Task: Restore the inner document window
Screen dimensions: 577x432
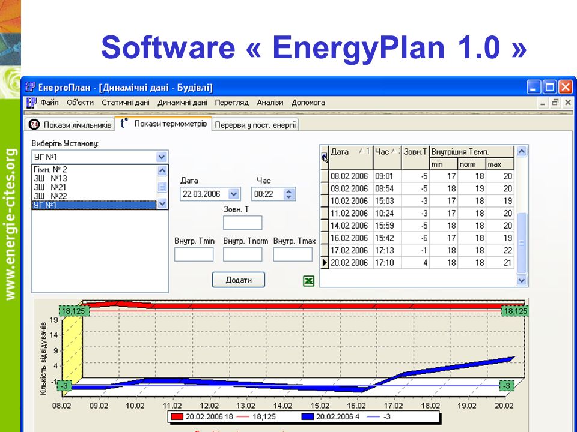Action: tap(555, 103)
